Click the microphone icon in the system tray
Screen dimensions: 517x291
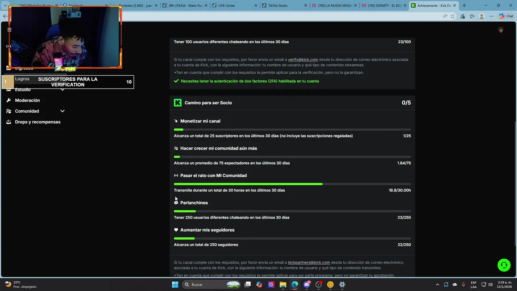point(463,285)
